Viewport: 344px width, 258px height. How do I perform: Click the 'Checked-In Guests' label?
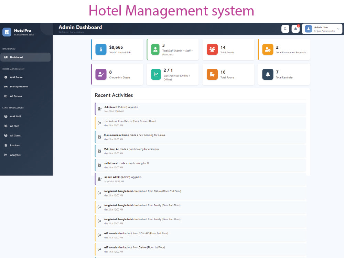click(120, 77)
